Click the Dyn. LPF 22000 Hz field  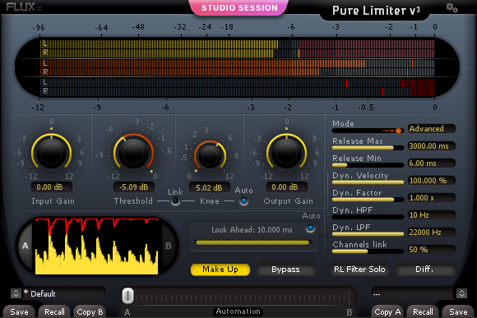[x=432, y=233]
